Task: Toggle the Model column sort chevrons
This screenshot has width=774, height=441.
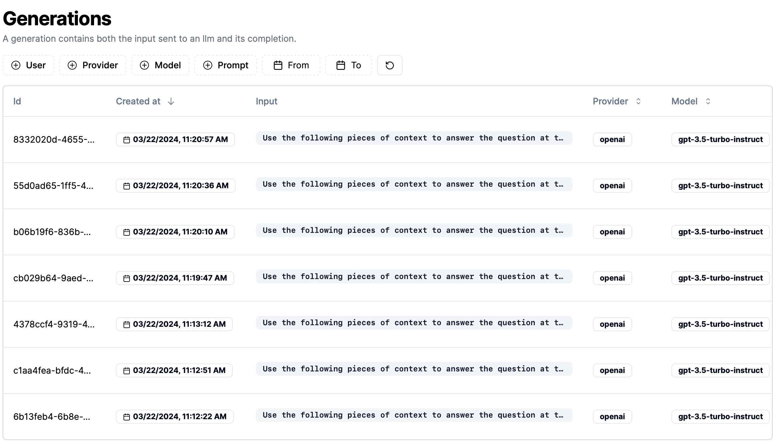Action: [708, 101]
